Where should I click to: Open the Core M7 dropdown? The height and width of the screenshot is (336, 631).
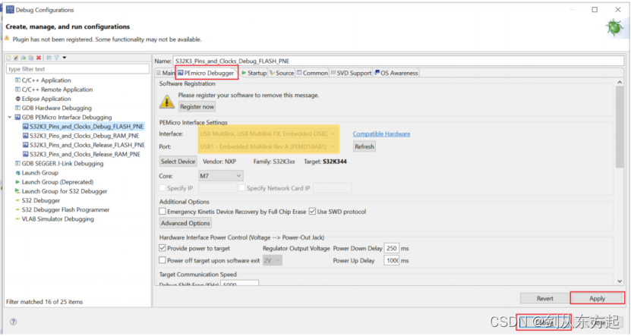tap(221, 176)
